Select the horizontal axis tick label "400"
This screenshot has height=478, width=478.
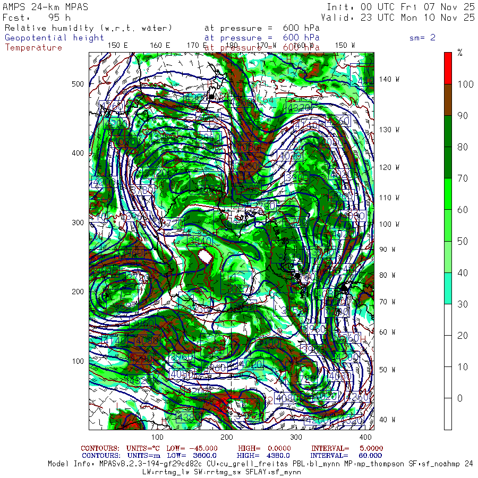[365, 437]
